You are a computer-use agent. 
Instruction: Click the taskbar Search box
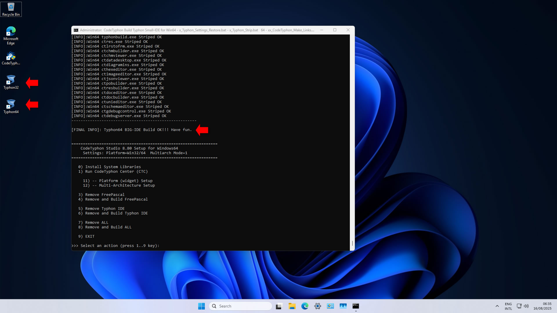point(240,306)
